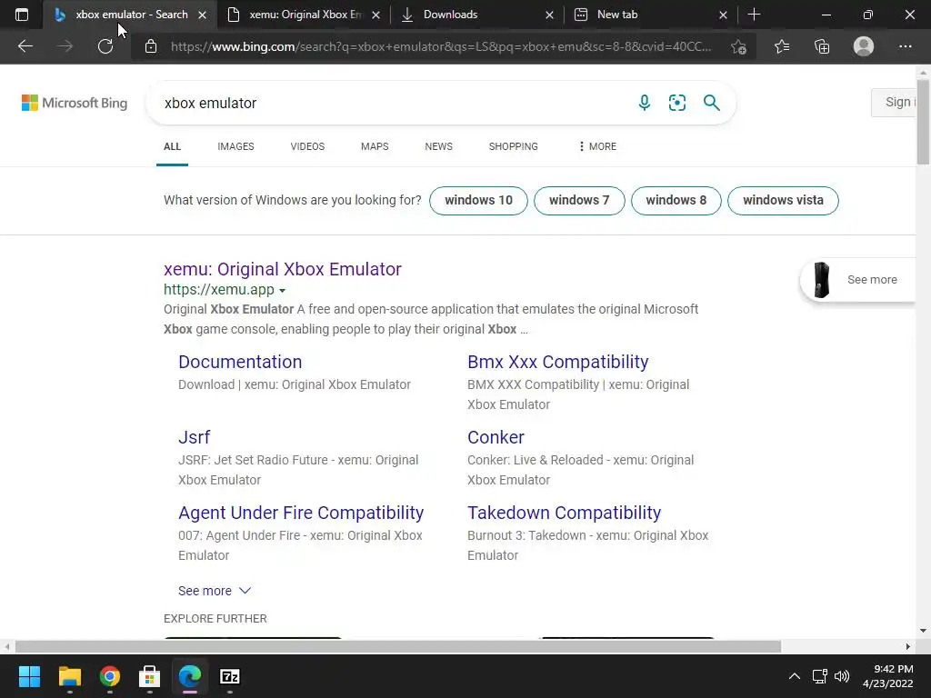
Task: Open the Documentation sitelink
Action: tap(240, 362)
